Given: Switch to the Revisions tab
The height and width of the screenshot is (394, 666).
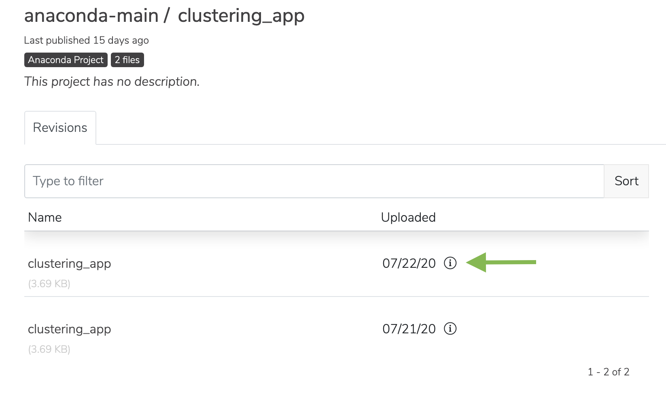Looking at the screenshot, I should 60,128.
